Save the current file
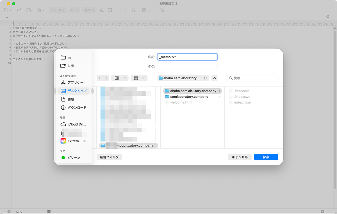This screenshot has width=337, height=214. coord(28,10)
